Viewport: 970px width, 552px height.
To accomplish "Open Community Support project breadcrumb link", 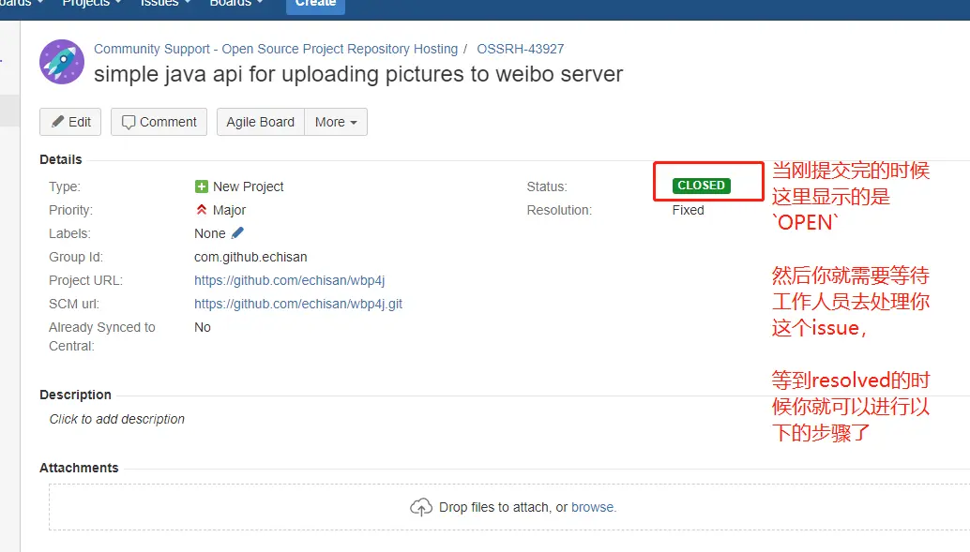I will (276, 49).
